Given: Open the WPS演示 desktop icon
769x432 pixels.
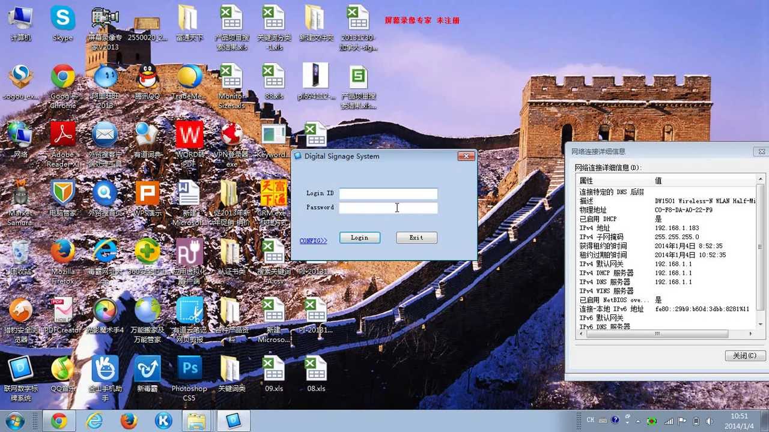Looking at the screenshot, I should click(x=147, y=198).
